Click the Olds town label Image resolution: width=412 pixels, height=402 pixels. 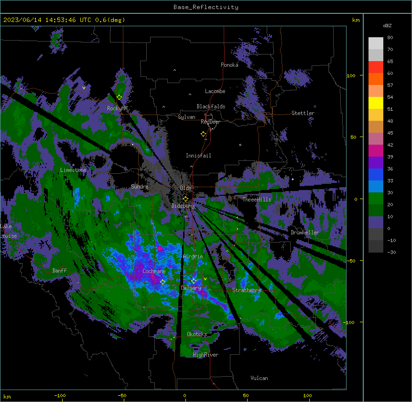coord(185,188)
